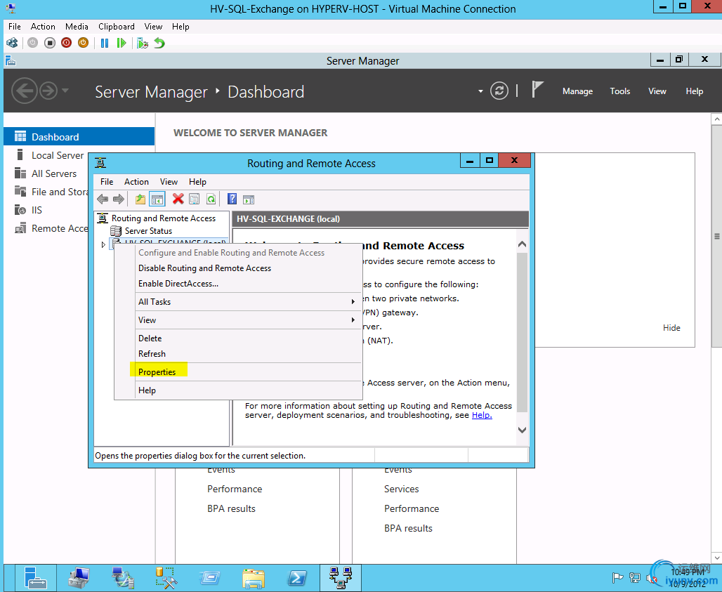The image size is (722, 592).
Task: Open the Action menu in Routing and Remote Access
Action: click(x=136, y=182)
